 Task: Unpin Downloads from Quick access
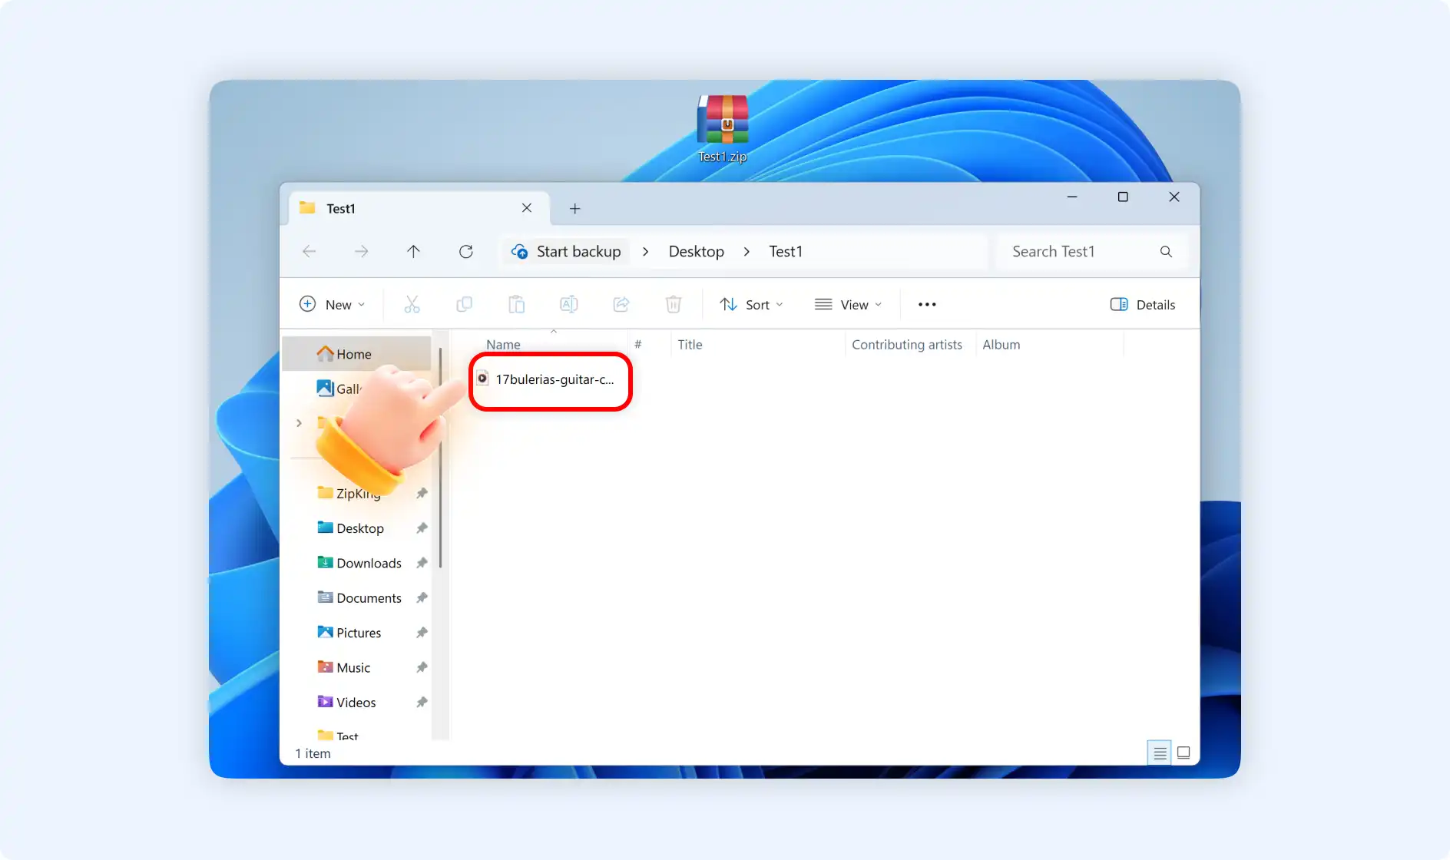[x=422, y=563]
